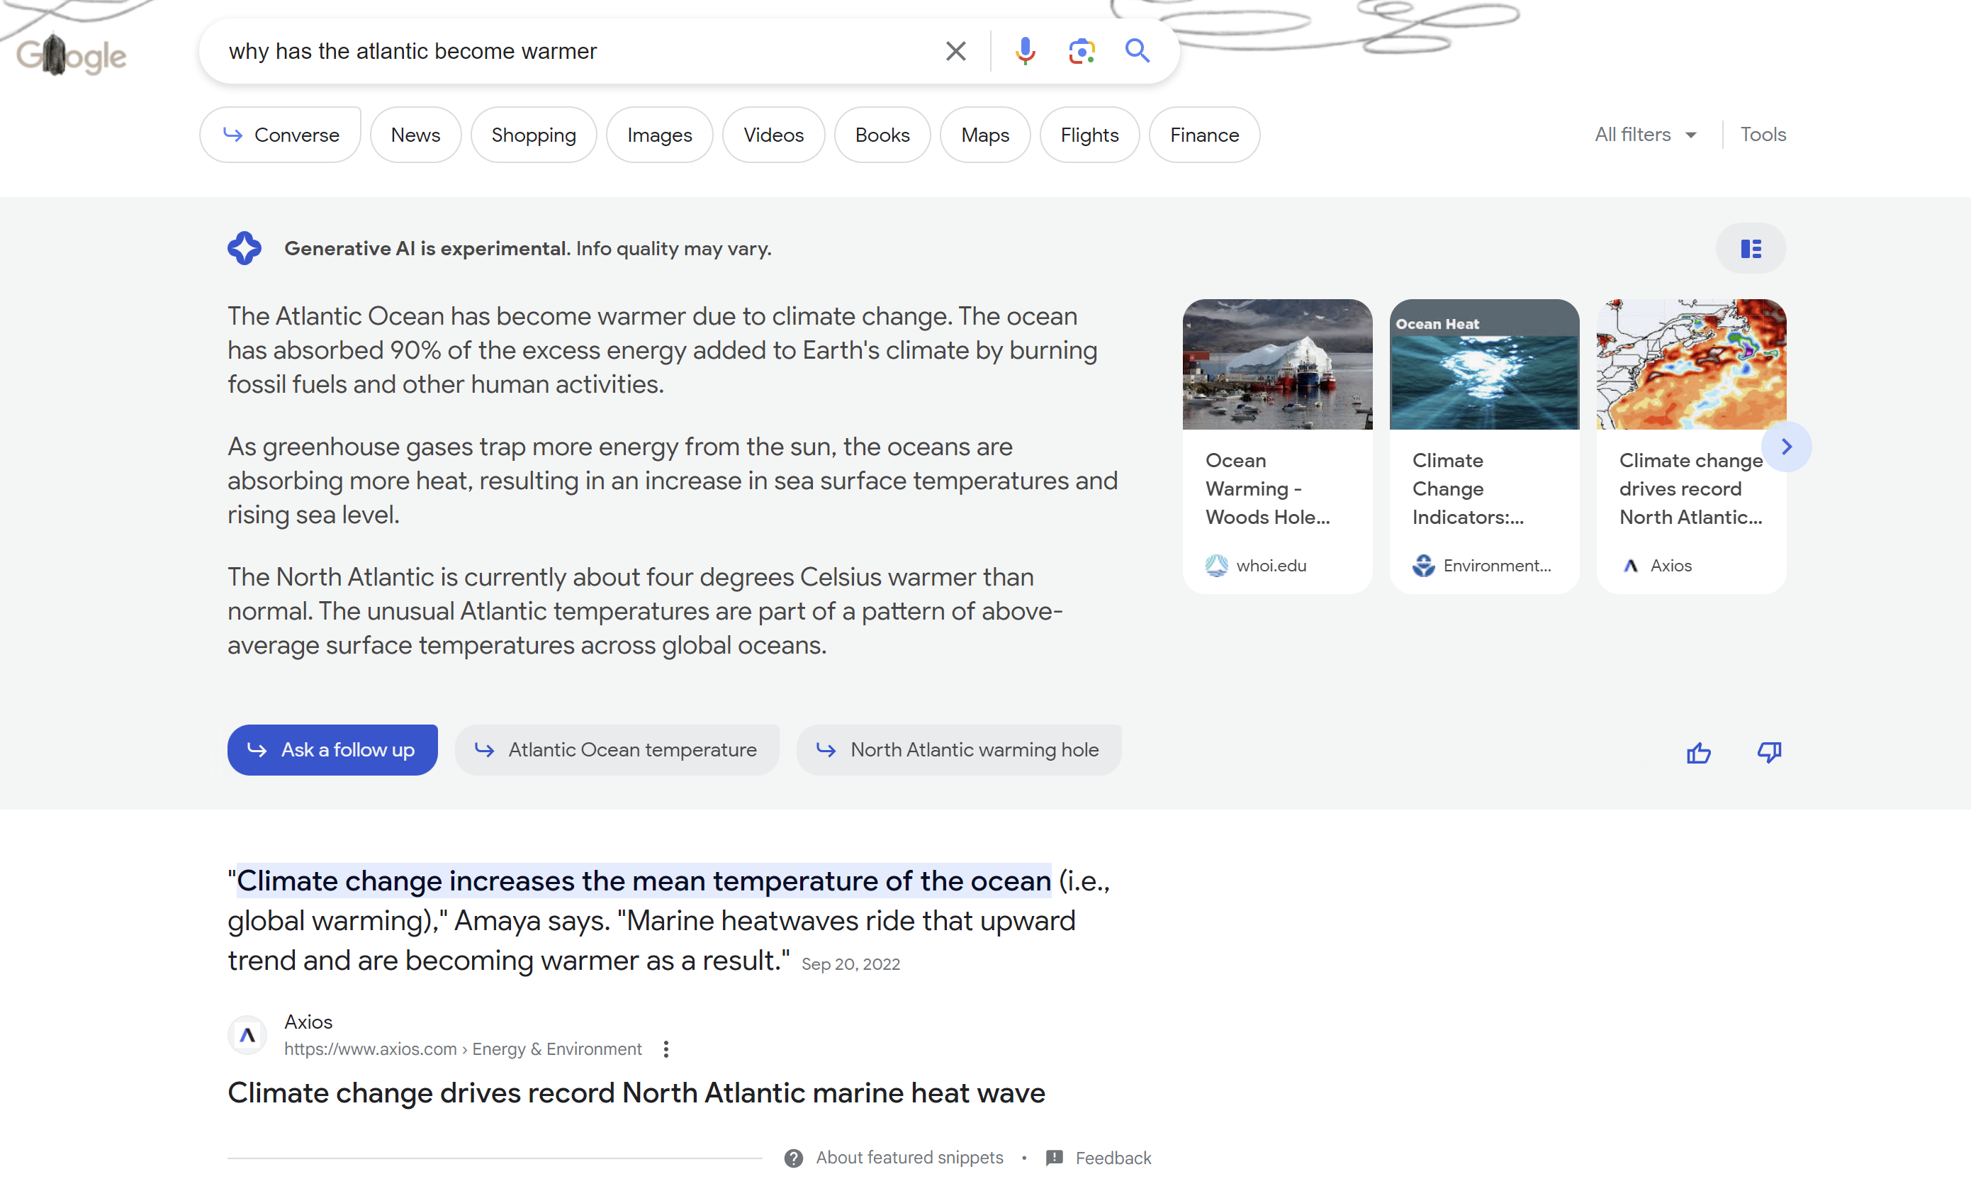Open the Axios article about marine heat wave
Viewport: 1971px width, 1196px height.
636,1092
